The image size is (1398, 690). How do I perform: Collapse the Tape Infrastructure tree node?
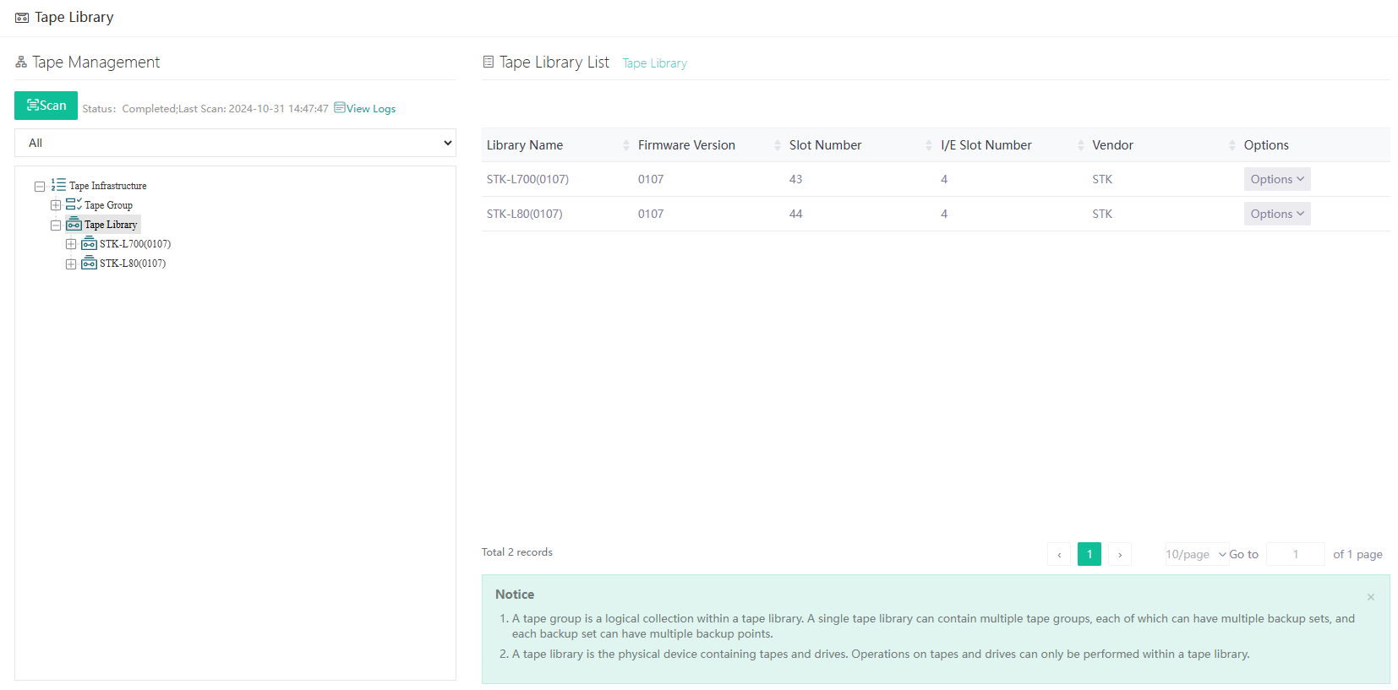tap(40, 186)
